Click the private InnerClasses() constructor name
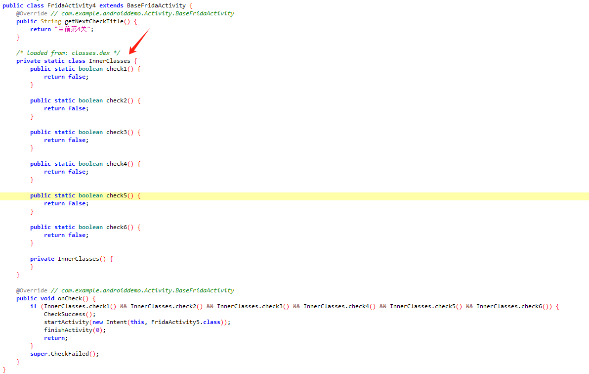 (79, 259)
